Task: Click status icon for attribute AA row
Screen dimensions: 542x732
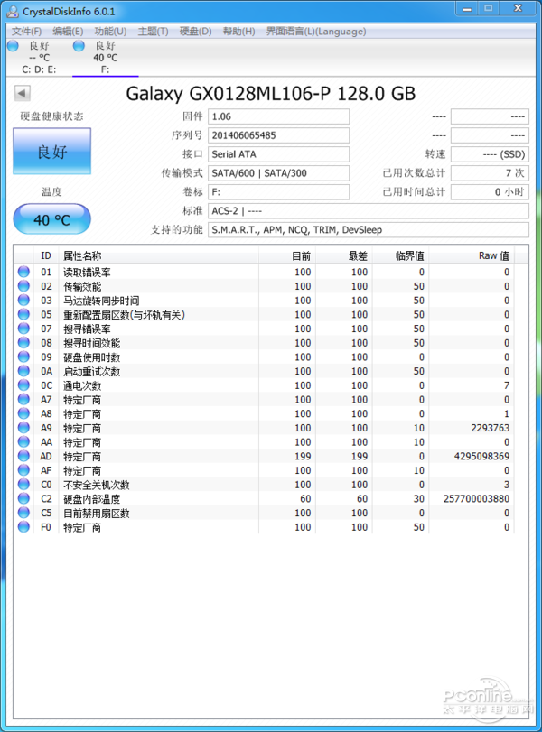Action: 23,441
